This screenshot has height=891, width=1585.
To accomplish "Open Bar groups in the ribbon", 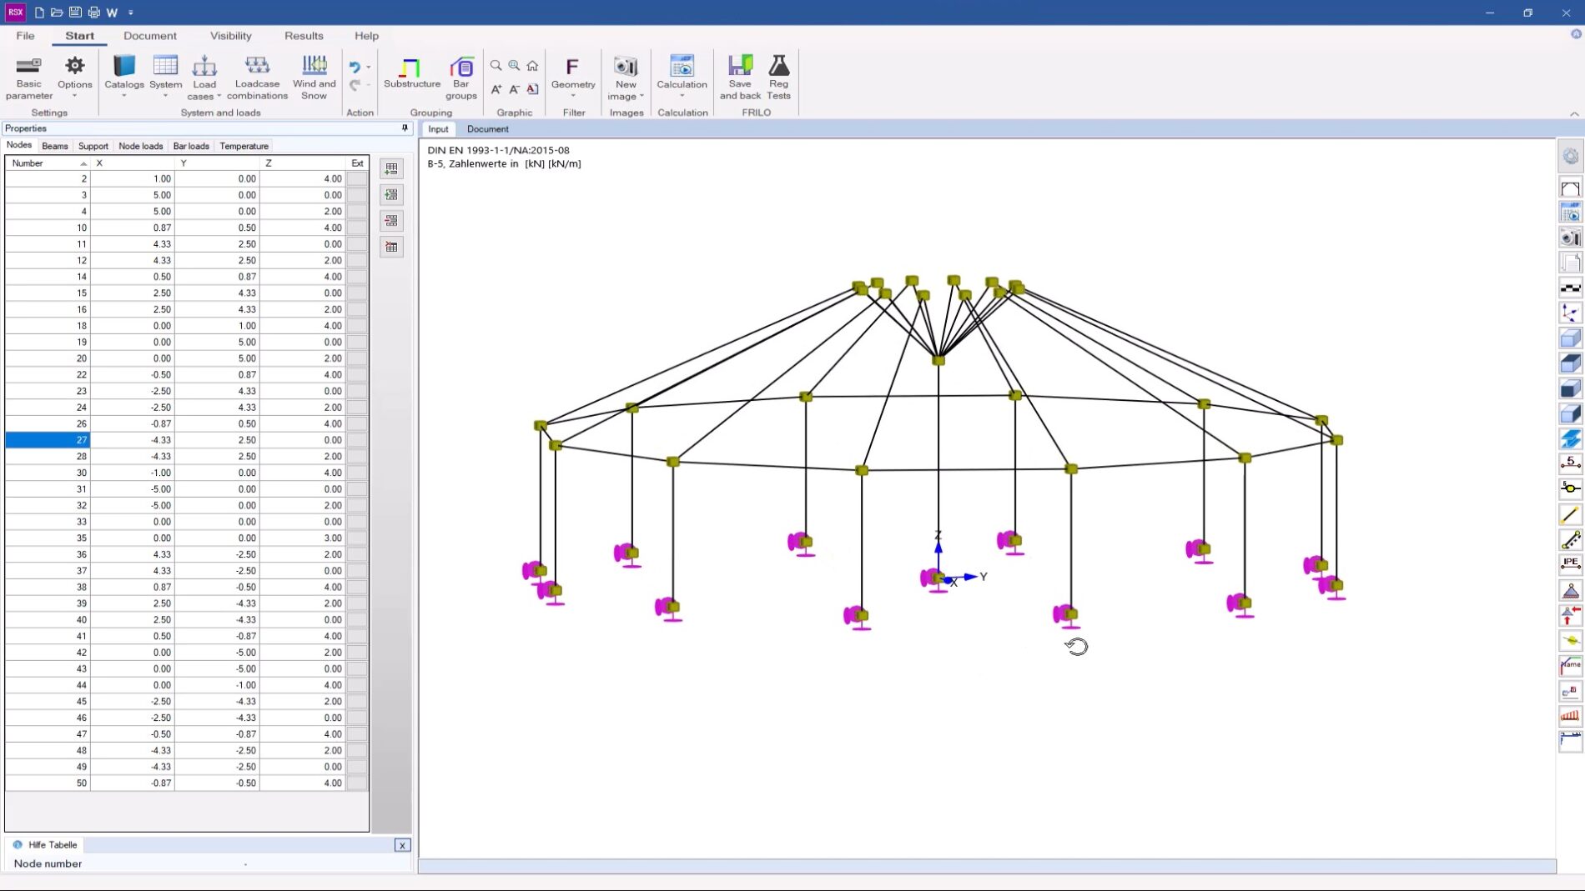I will [x=460, y=77].
